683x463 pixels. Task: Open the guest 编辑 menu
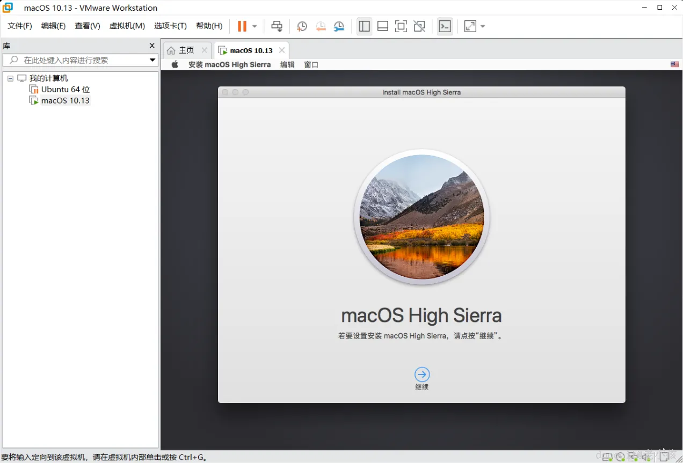pos(287,64)
